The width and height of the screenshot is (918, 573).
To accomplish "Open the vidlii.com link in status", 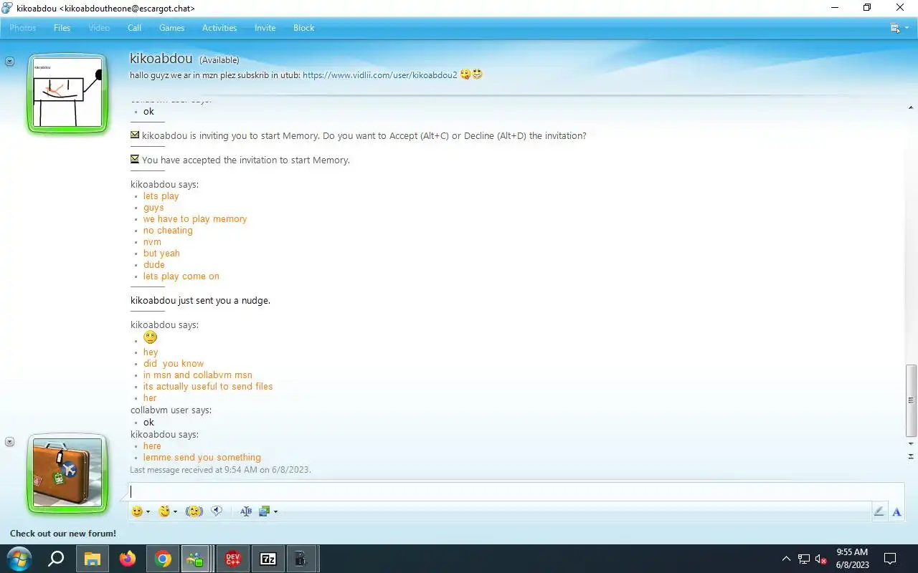I will coord(380,74).
